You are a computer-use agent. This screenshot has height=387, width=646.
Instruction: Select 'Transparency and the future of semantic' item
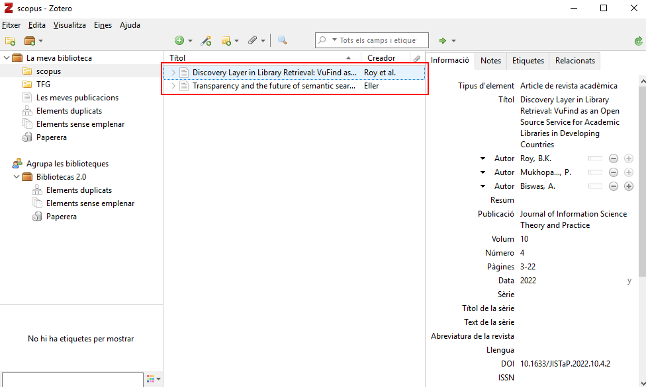point(294,86)
